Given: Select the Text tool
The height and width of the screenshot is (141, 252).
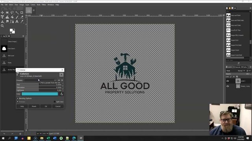Looking at the screenshot, I should [x=17, y=22].
